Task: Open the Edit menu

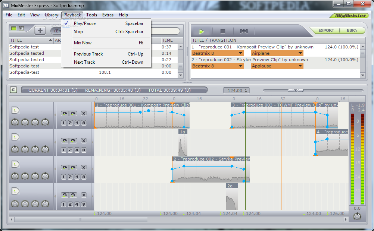Action: [x=21, y=15]
